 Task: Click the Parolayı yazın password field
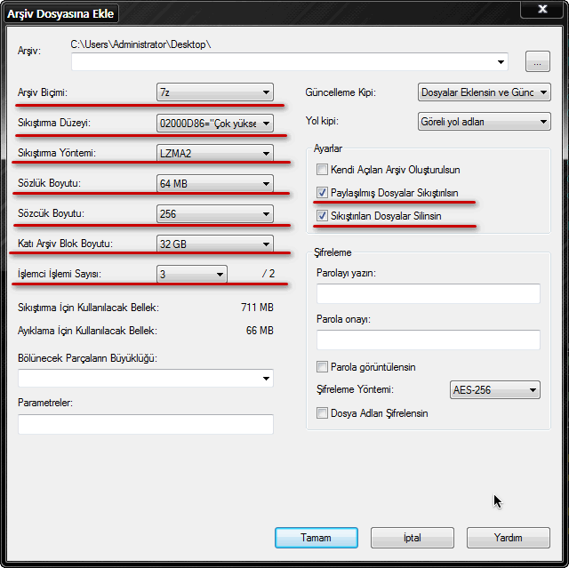tap(429, 294)
